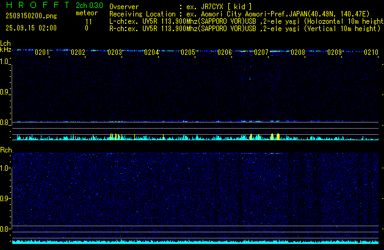Viewport: 384px width, 250px height.
Task: Select the 0209 time marker
Action: (x=335, y=52)
